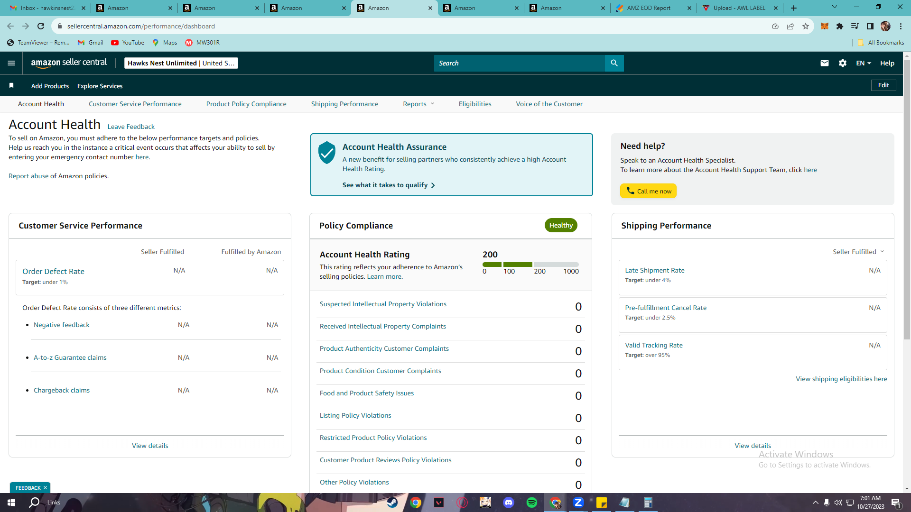Open the Valid Tracking Rate link
Viewport: 911px width, 512px height.
coord(654,345)
